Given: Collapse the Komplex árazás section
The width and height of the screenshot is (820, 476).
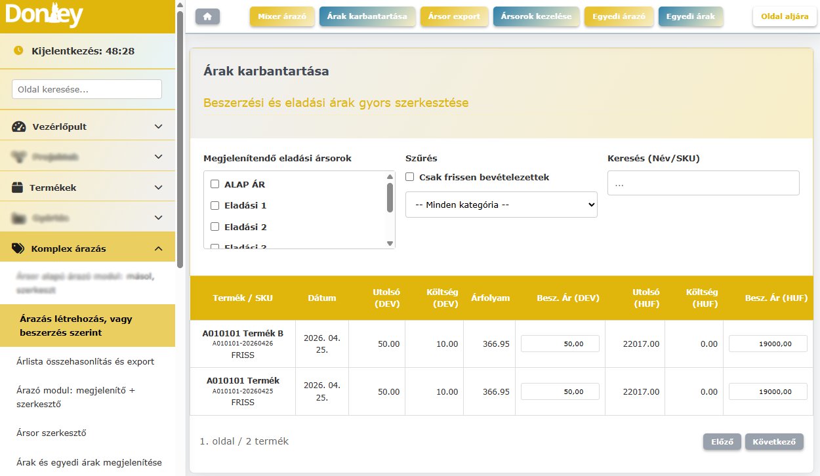Looking at the screenshot, I should click(158, 248).
